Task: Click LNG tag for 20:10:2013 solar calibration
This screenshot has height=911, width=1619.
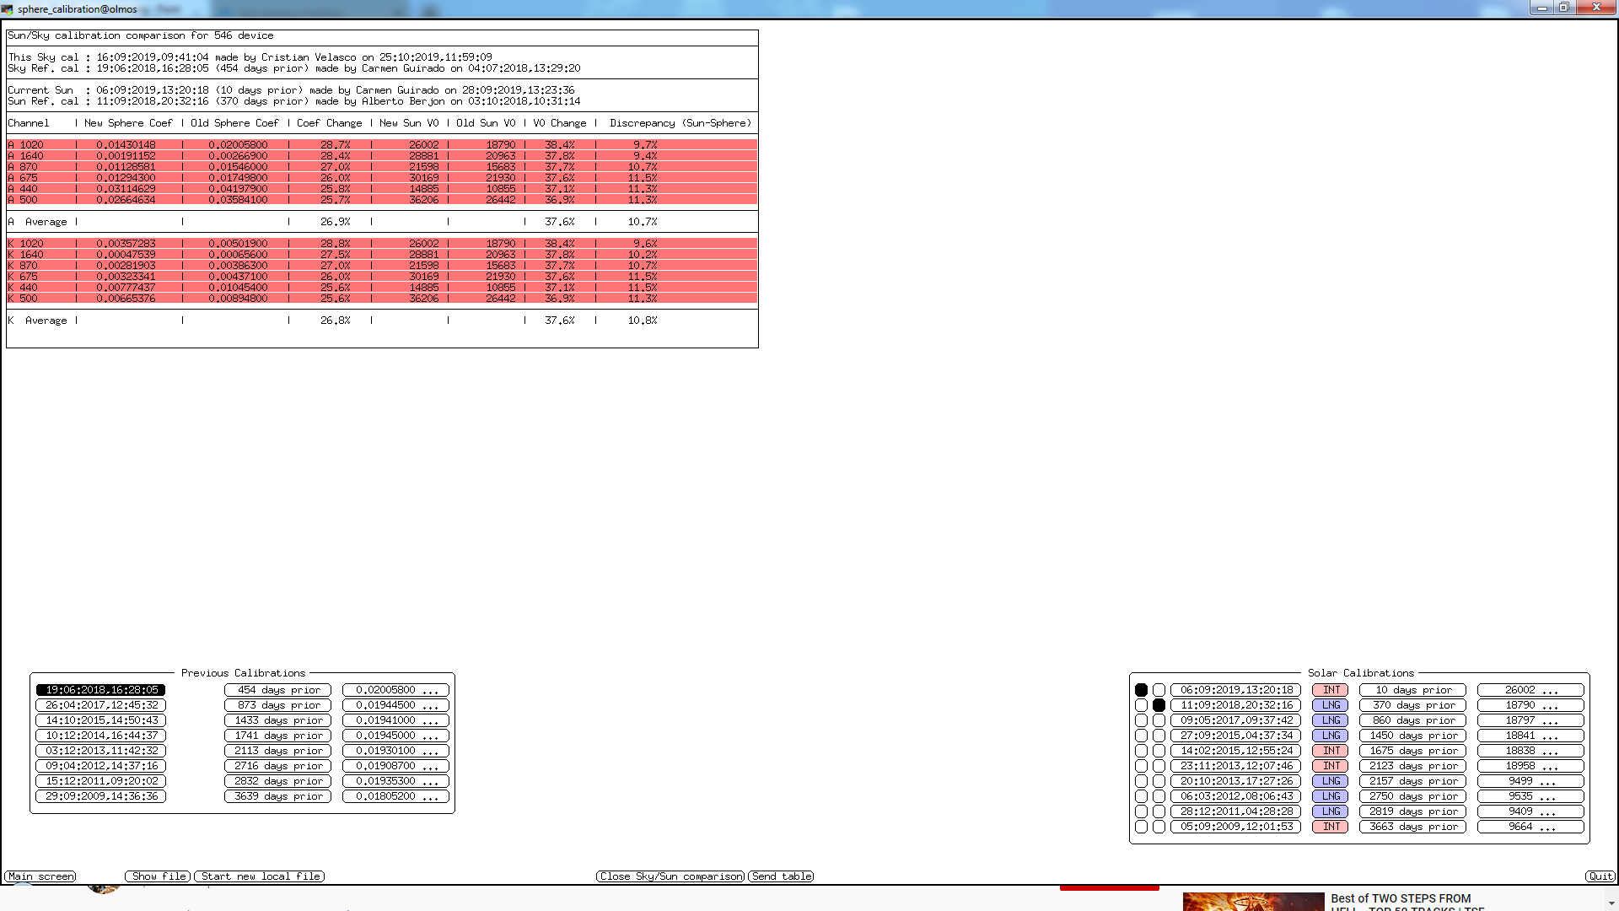Action: (x=1331, y=781)
